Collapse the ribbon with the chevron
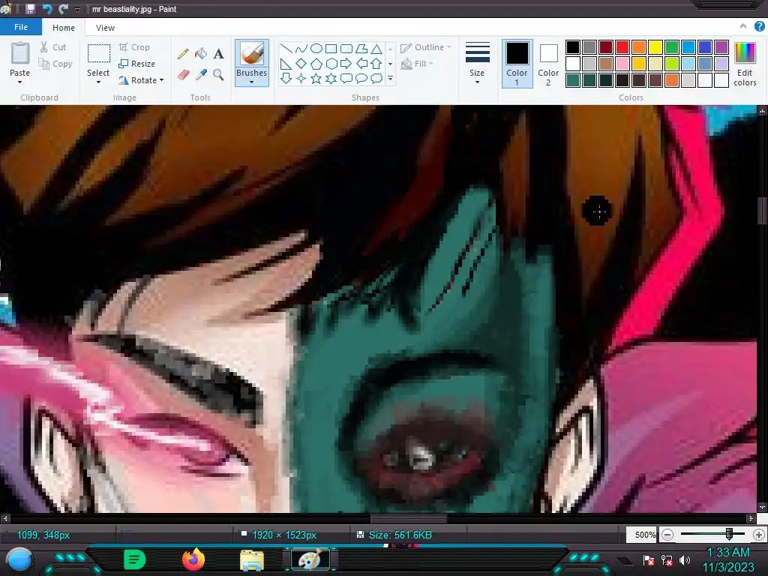 (x=743, y=26)
